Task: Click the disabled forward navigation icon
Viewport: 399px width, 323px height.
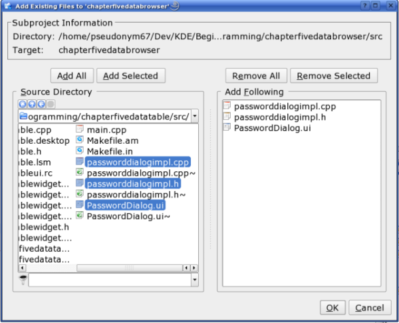Action: [51, 104]
